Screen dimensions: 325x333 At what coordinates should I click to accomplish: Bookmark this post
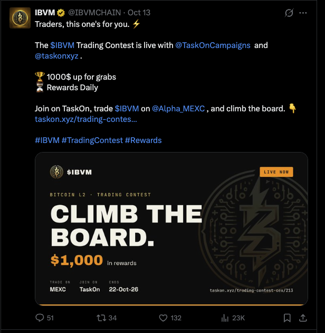(287, 318)
